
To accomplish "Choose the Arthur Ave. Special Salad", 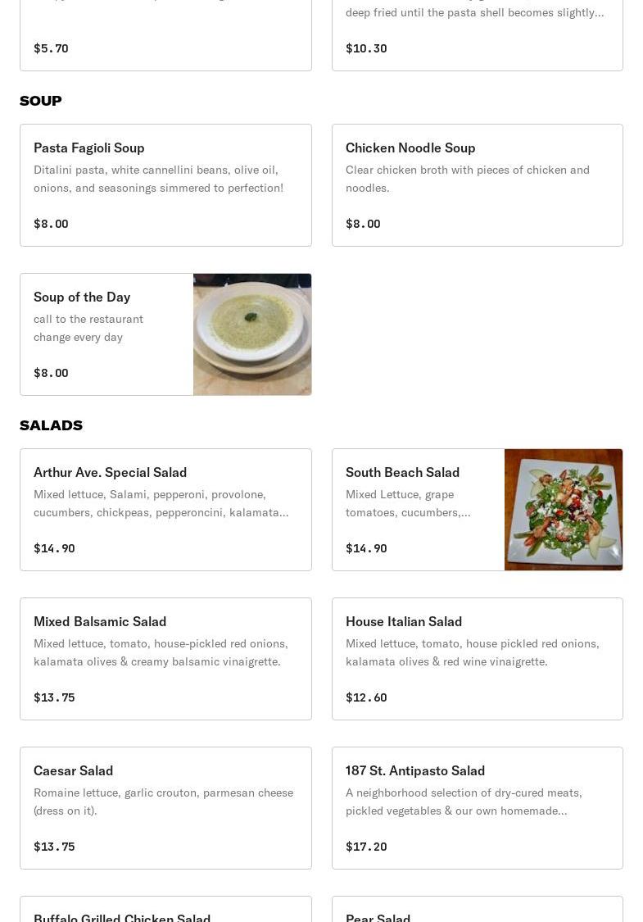I will tap(165, 509).
